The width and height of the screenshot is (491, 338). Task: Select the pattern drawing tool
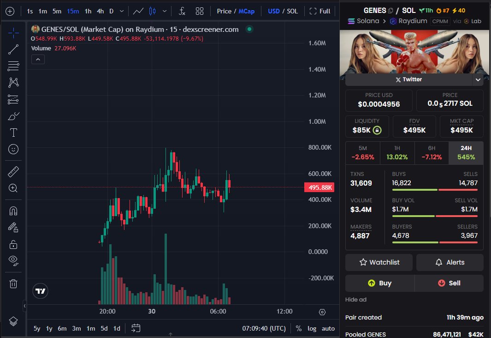point(13,83)
